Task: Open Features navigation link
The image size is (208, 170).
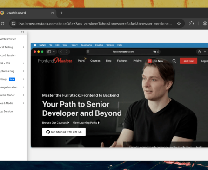Action: 122,61
